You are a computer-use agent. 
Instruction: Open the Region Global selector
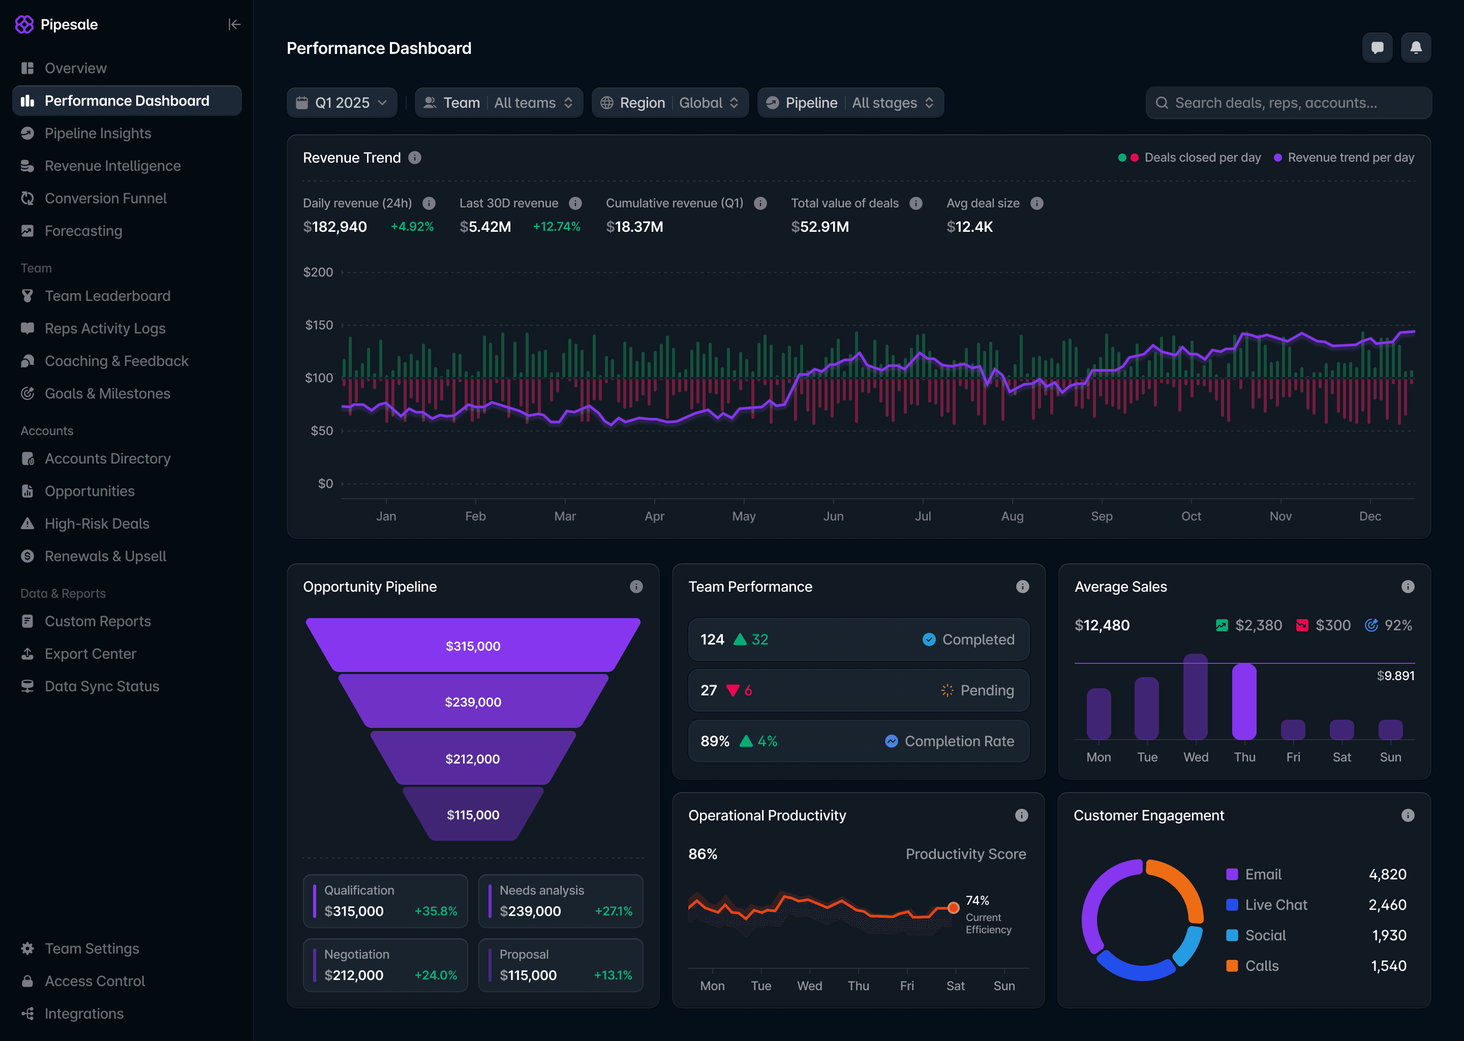(x=670, y=103)
